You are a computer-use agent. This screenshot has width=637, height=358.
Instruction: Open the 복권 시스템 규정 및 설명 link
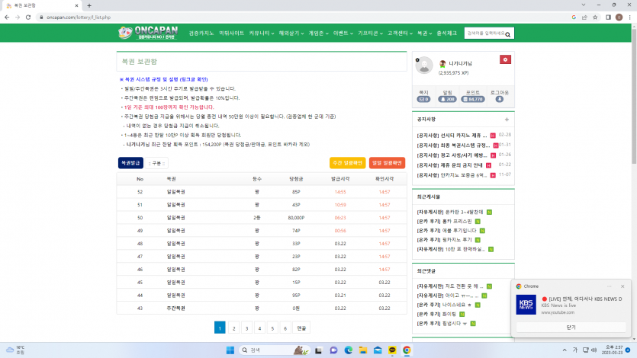click(164, 79)
